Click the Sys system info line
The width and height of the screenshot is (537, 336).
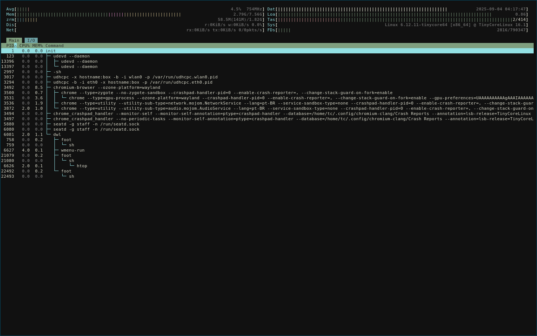point(398,25)
